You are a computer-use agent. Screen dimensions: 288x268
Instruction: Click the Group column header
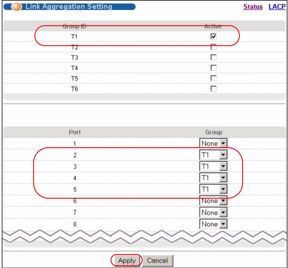click(214, 132)
